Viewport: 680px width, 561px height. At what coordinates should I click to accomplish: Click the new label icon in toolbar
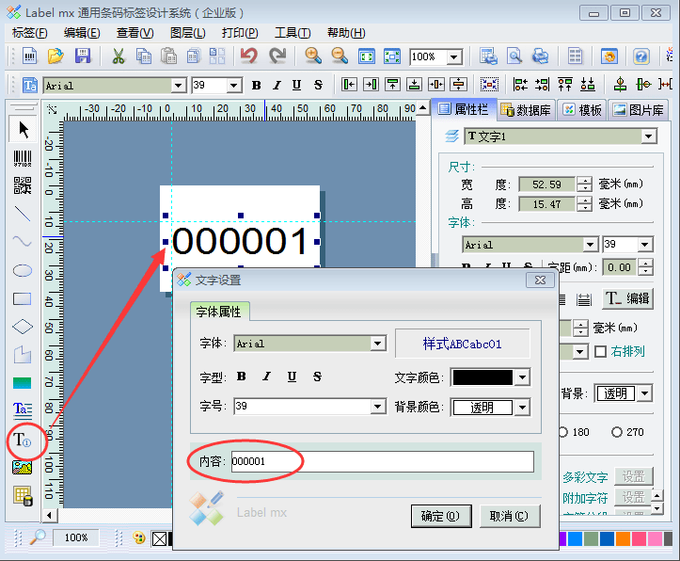click(30, 56)
